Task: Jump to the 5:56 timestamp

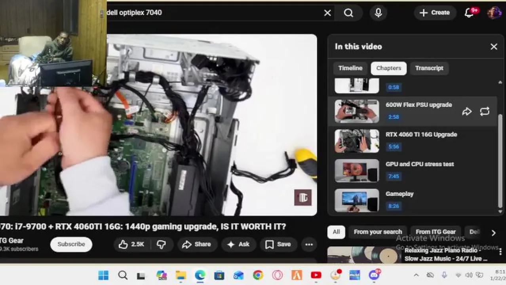Action: click(x=394, y=146)
